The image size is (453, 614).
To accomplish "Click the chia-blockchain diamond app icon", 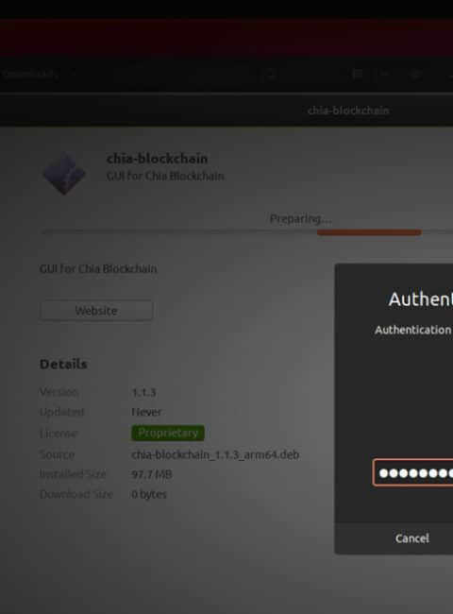I will coord(64,174).
